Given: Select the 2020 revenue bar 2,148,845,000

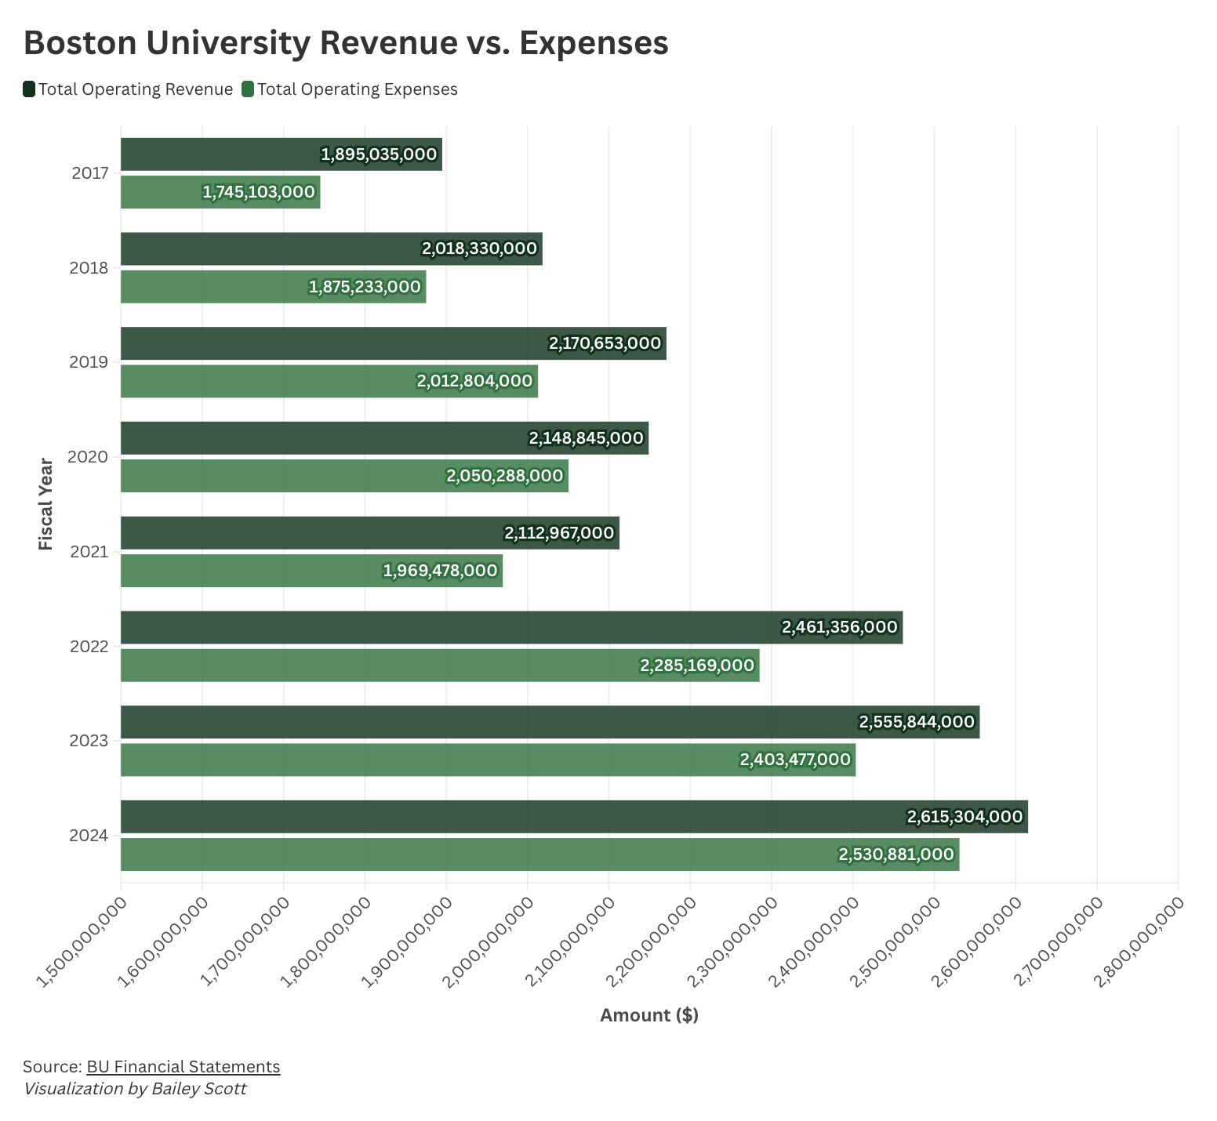Looking at the screenshot, I should [385, 438].
